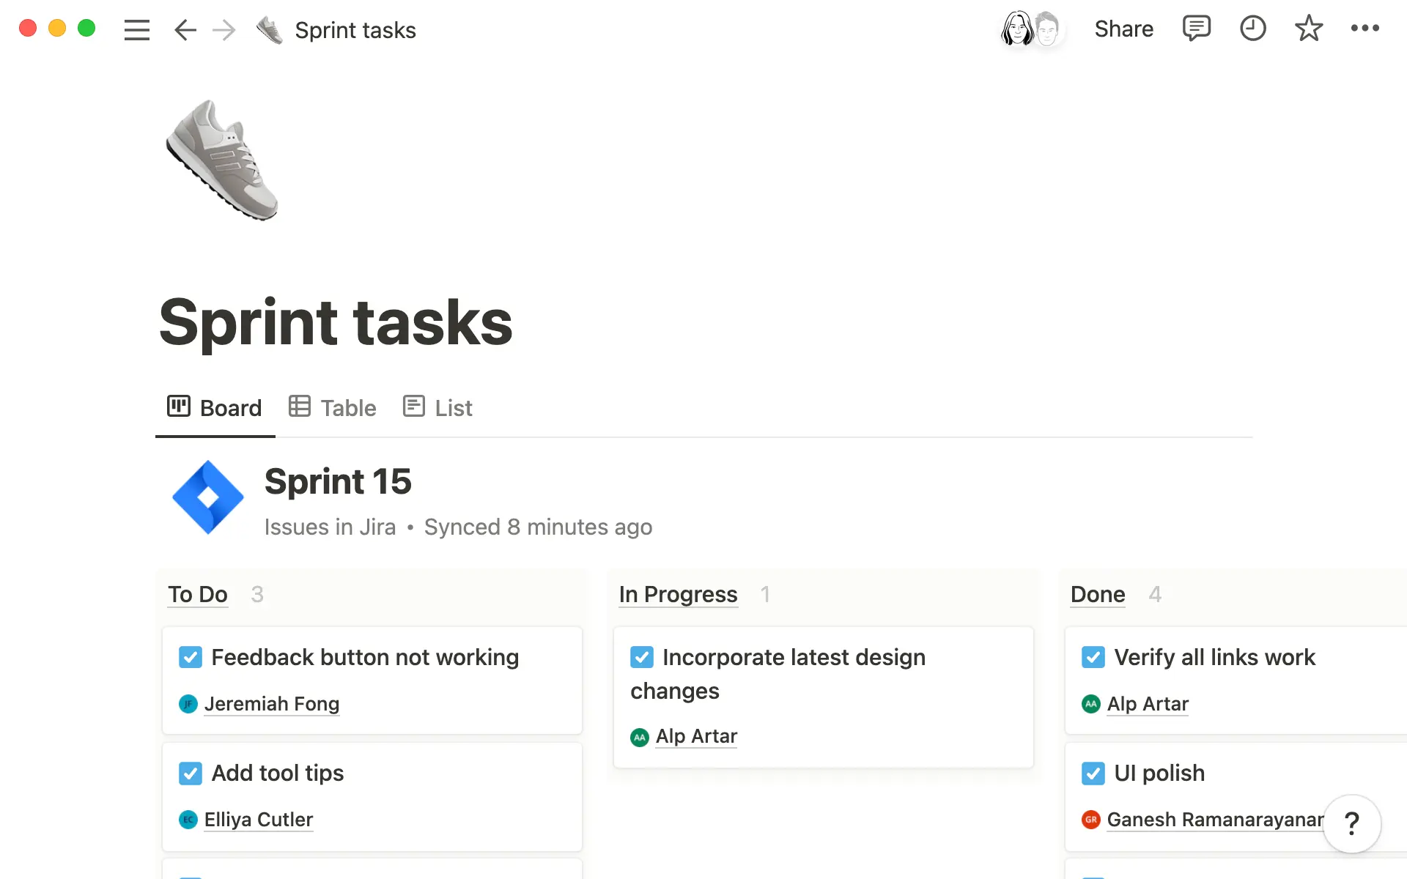Open the comments panel
Screen dimensions: 1407x879
[1196, 29]
